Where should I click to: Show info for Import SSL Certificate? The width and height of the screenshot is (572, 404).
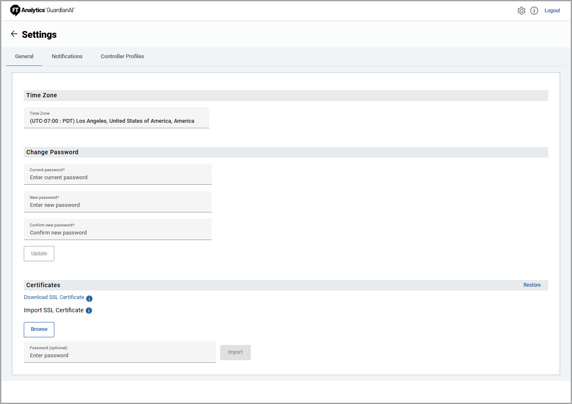[x=89, y=311]
